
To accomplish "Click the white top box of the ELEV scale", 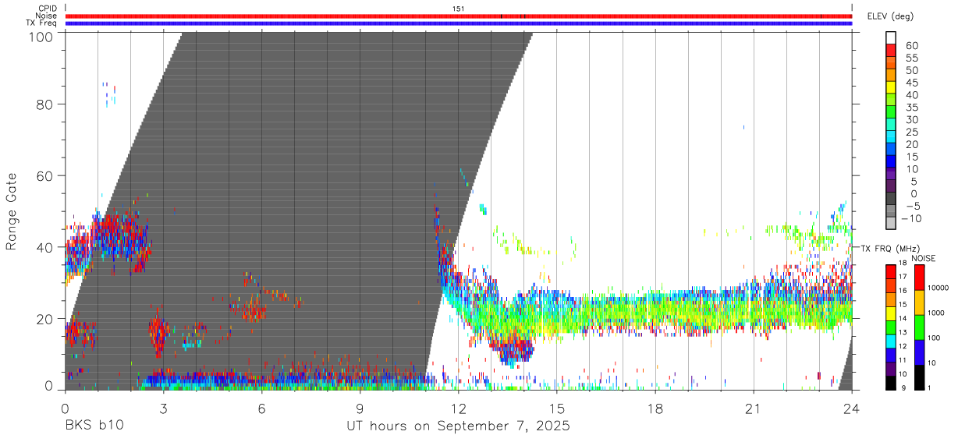I will tap(891, 37).
